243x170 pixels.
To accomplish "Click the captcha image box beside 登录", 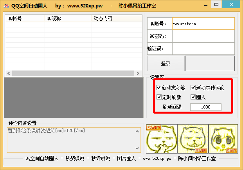I will click(210, 63).
